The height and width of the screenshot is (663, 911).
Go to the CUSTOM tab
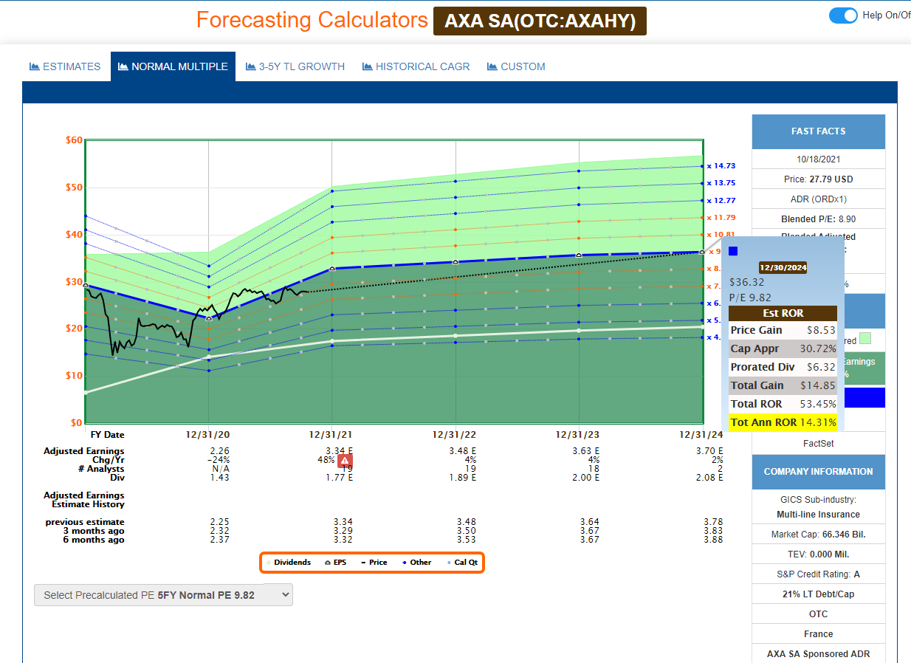point(516,66)
